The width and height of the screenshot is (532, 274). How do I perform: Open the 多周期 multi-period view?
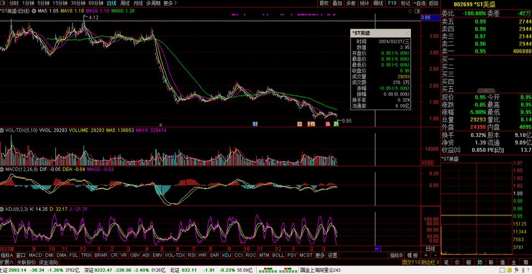[x=153, y=3]
